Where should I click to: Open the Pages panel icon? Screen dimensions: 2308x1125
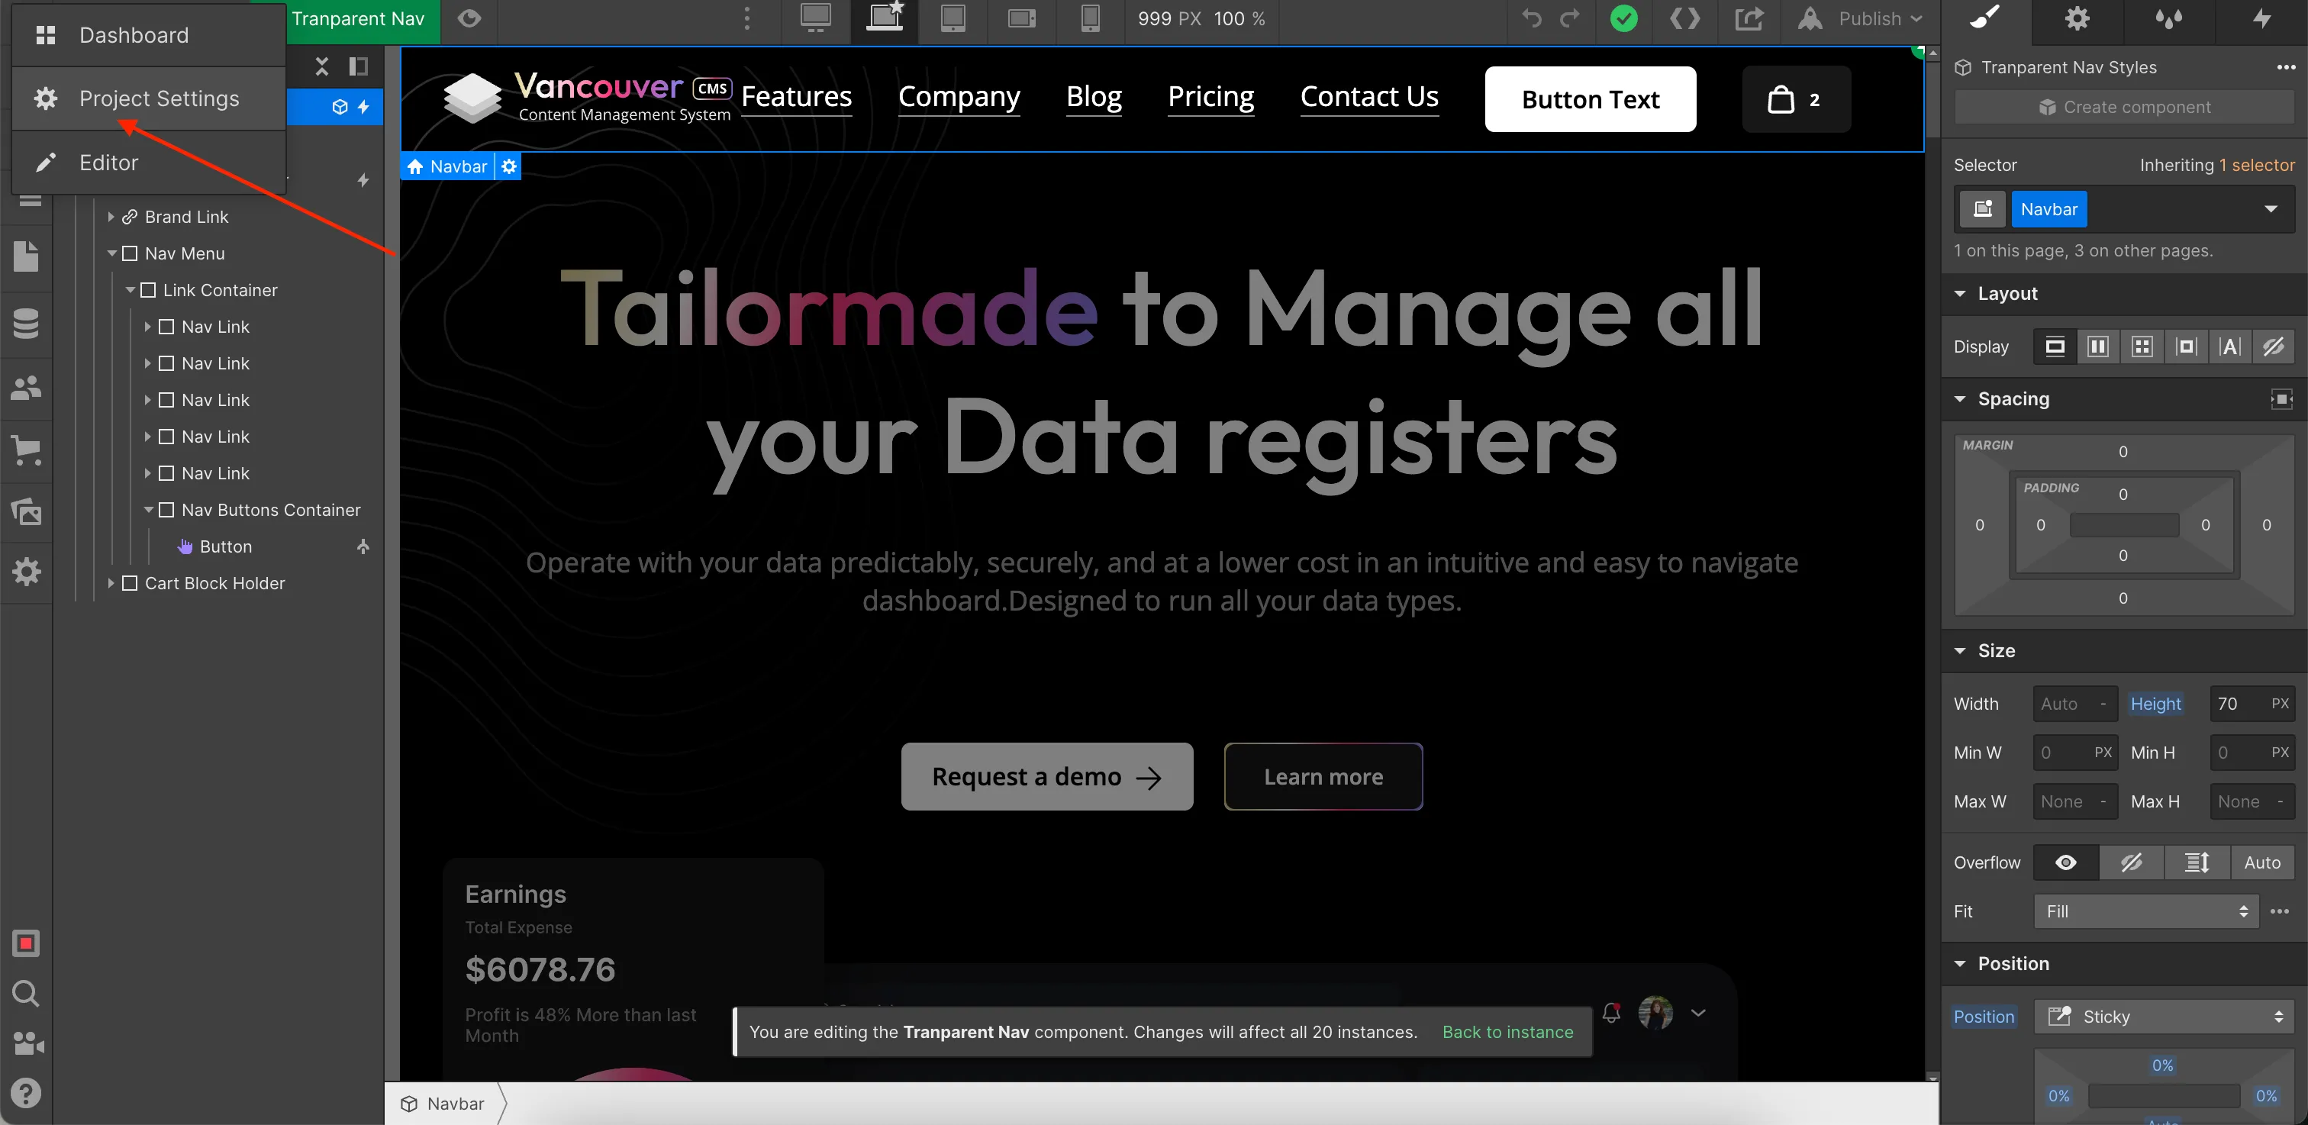[x=26, y=257]
